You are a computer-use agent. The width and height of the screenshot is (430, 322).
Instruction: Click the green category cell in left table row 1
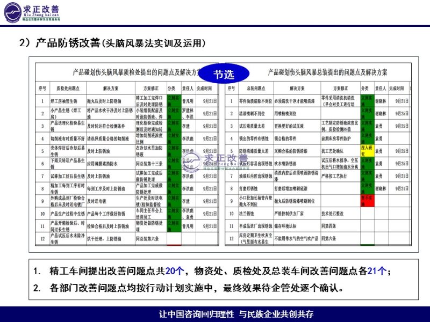(x=172, y=100)
